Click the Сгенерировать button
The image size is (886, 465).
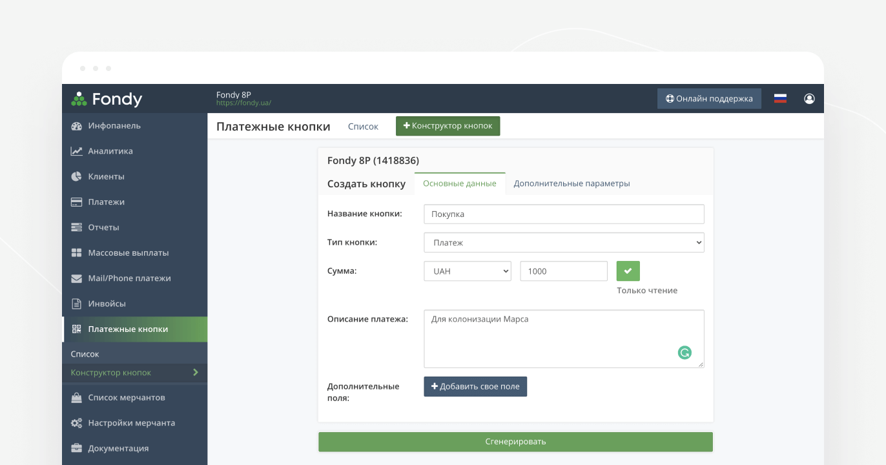click(515, 442)
